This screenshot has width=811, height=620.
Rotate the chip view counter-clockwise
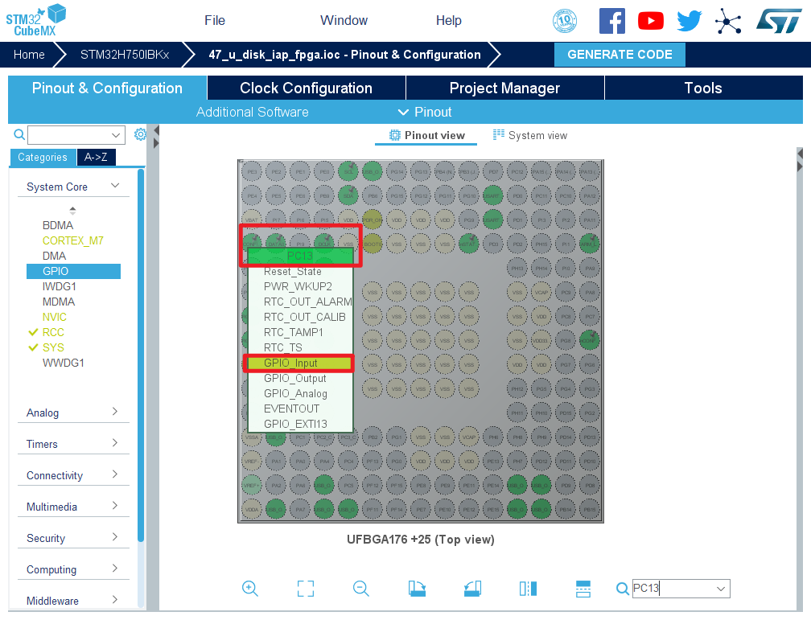click(x=472, y=589)
